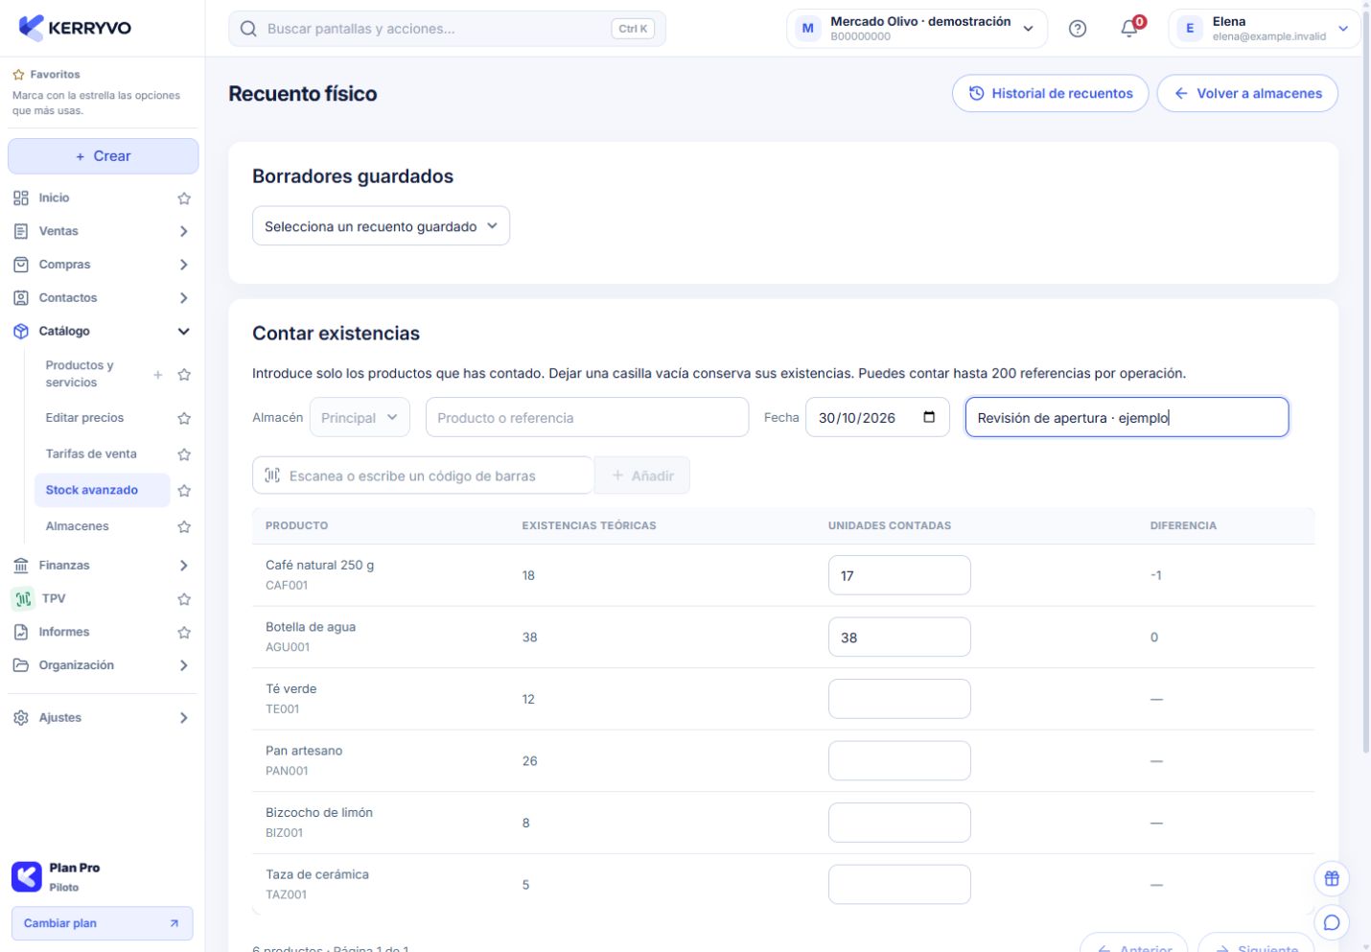The height and width of the screenshot is (952, 1371).
Task: Click Volver a almacenes
Action: pyautogui.click(x=1247, y=93)
